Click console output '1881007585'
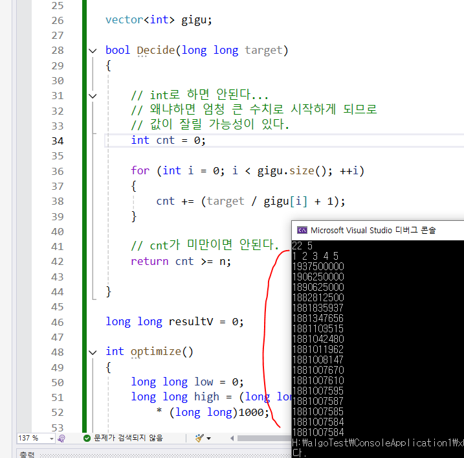The height and width of the screenshot is (458, 464). [318, 411]
